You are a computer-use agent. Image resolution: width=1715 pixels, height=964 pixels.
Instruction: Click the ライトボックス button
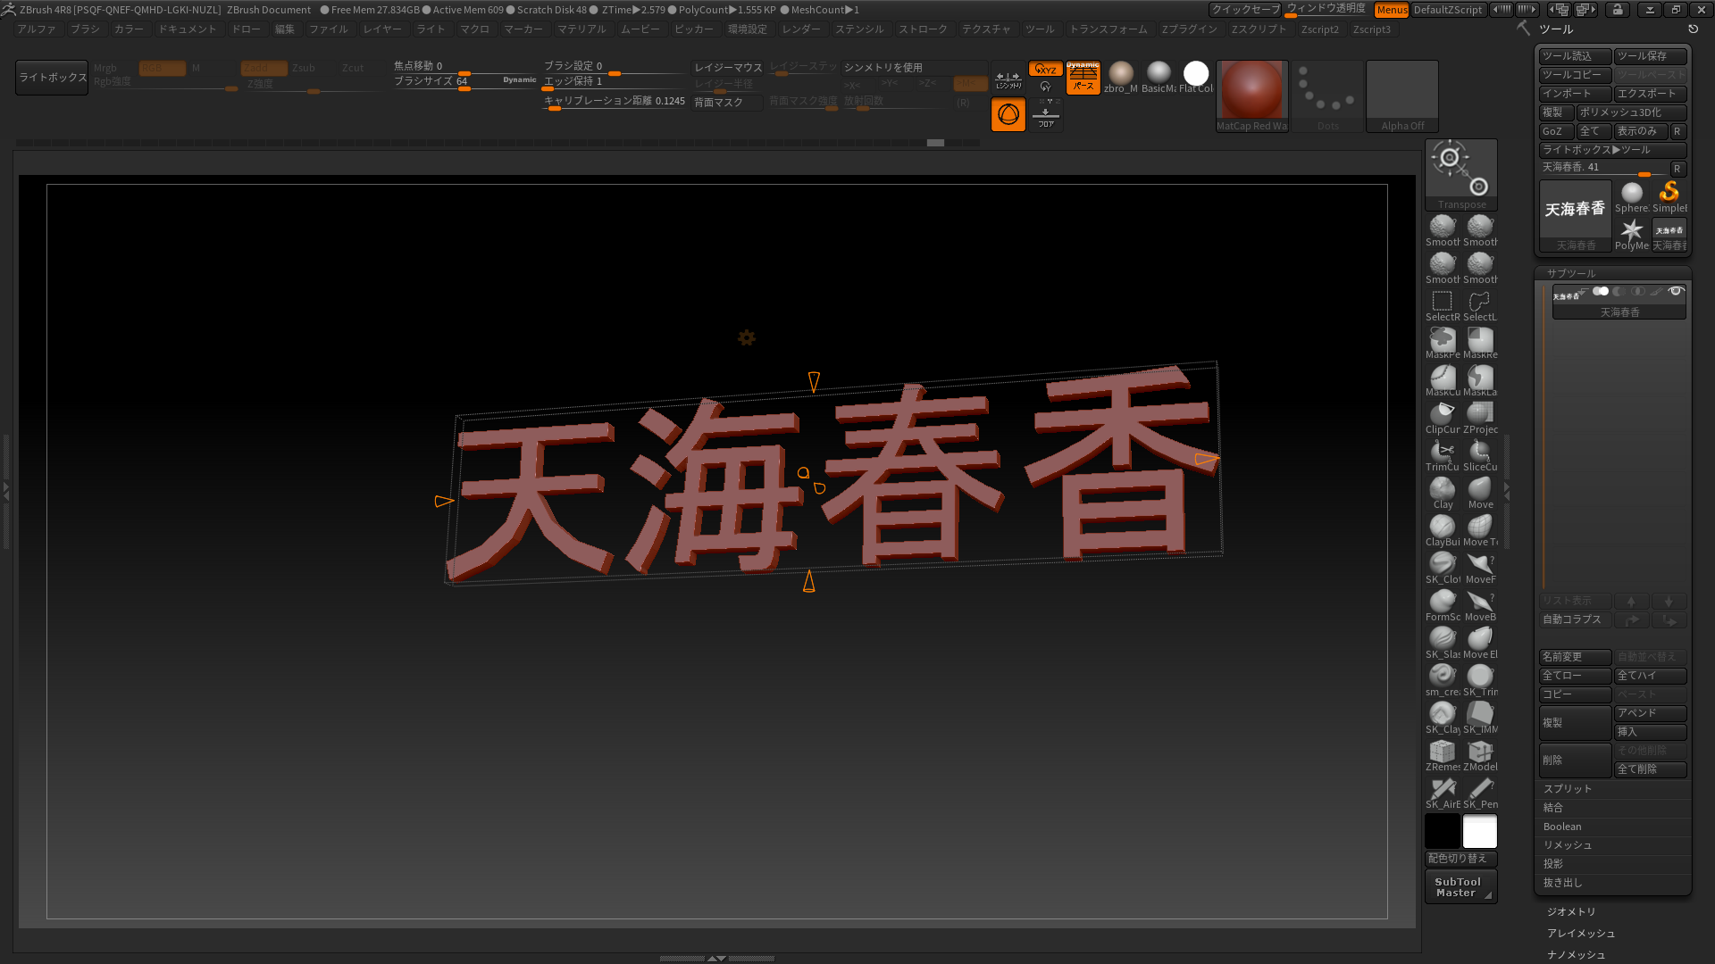coord(53,78)
